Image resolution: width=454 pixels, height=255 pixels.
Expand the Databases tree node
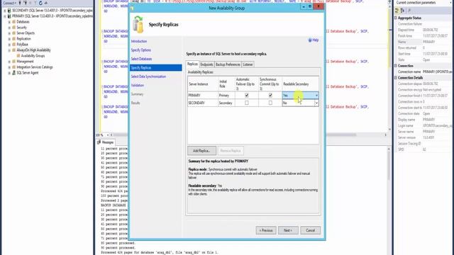point(9,22)
